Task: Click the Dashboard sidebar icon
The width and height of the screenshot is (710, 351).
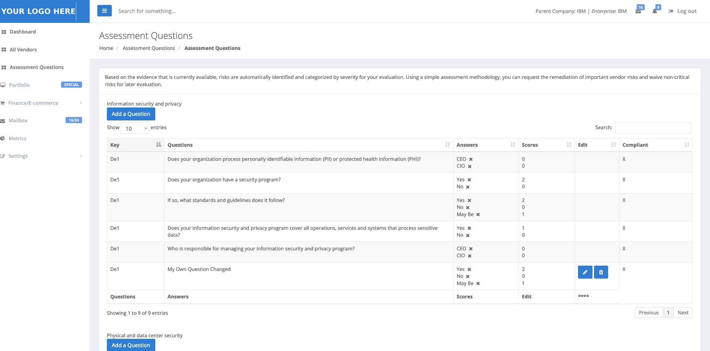Action: click(4, 32)
